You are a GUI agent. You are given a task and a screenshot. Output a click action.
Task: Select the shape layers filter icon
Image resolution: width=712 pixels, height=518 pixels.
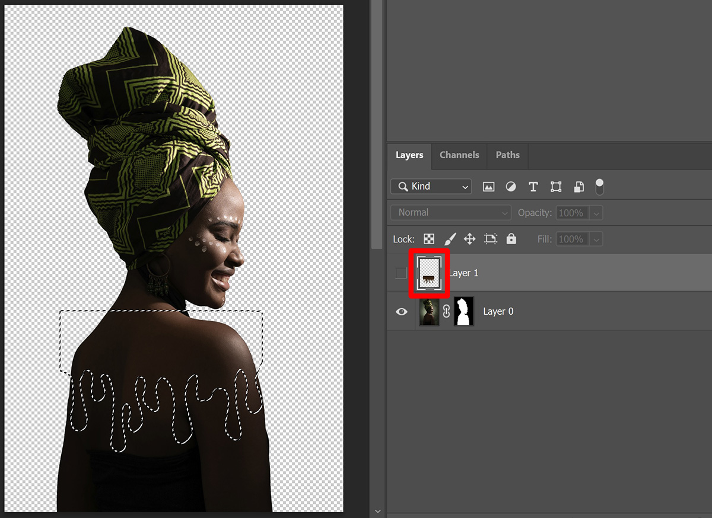click(555, 186)
